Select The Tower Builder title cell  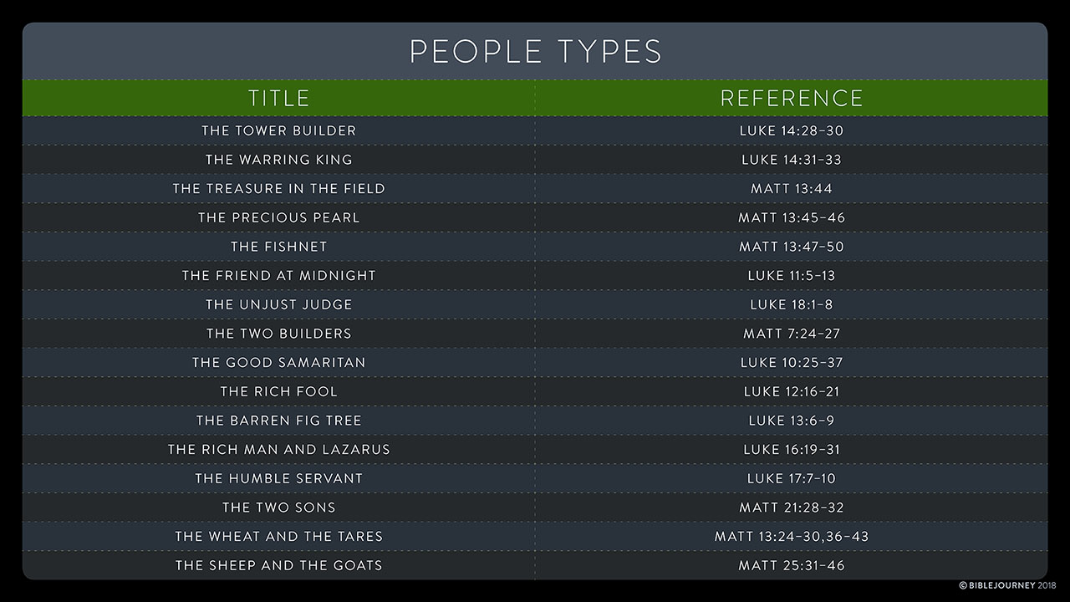(279, 130)
